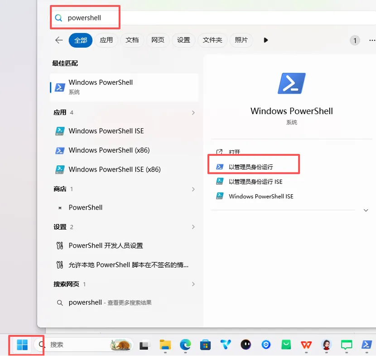Open the Windows Start button
The image size is (376, 356).
[x=22, y=345]
